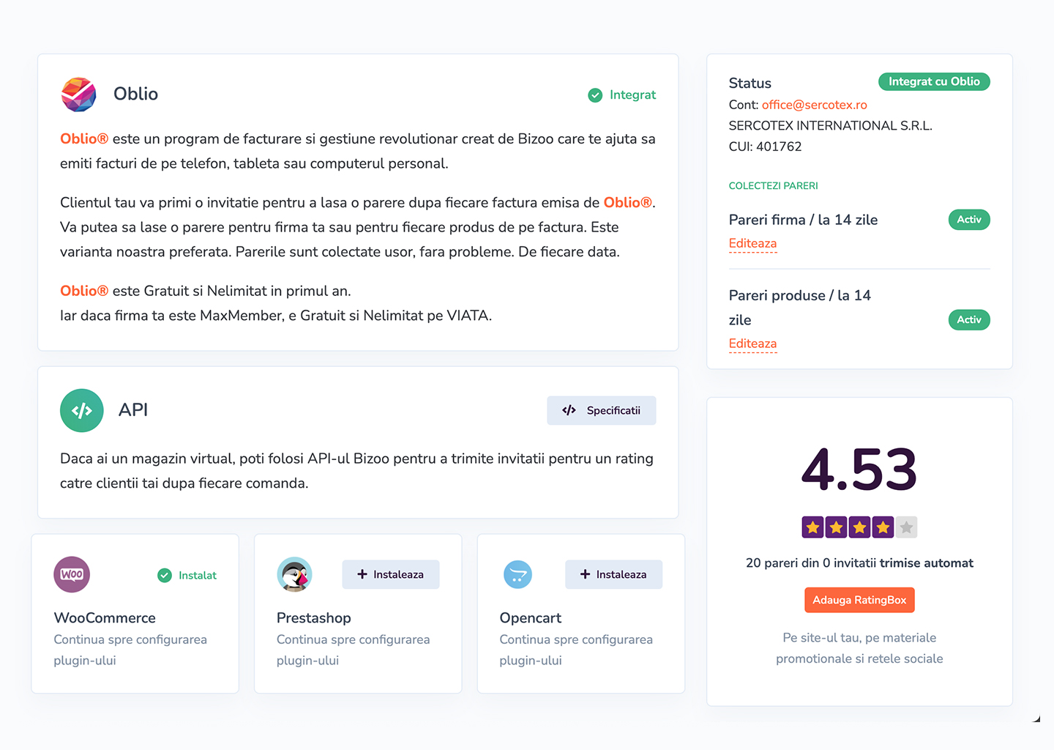Click the 'Pareri produse / la 14 zile' label
This screenshot has width=1054, height=750.
[x=800, y=308]
